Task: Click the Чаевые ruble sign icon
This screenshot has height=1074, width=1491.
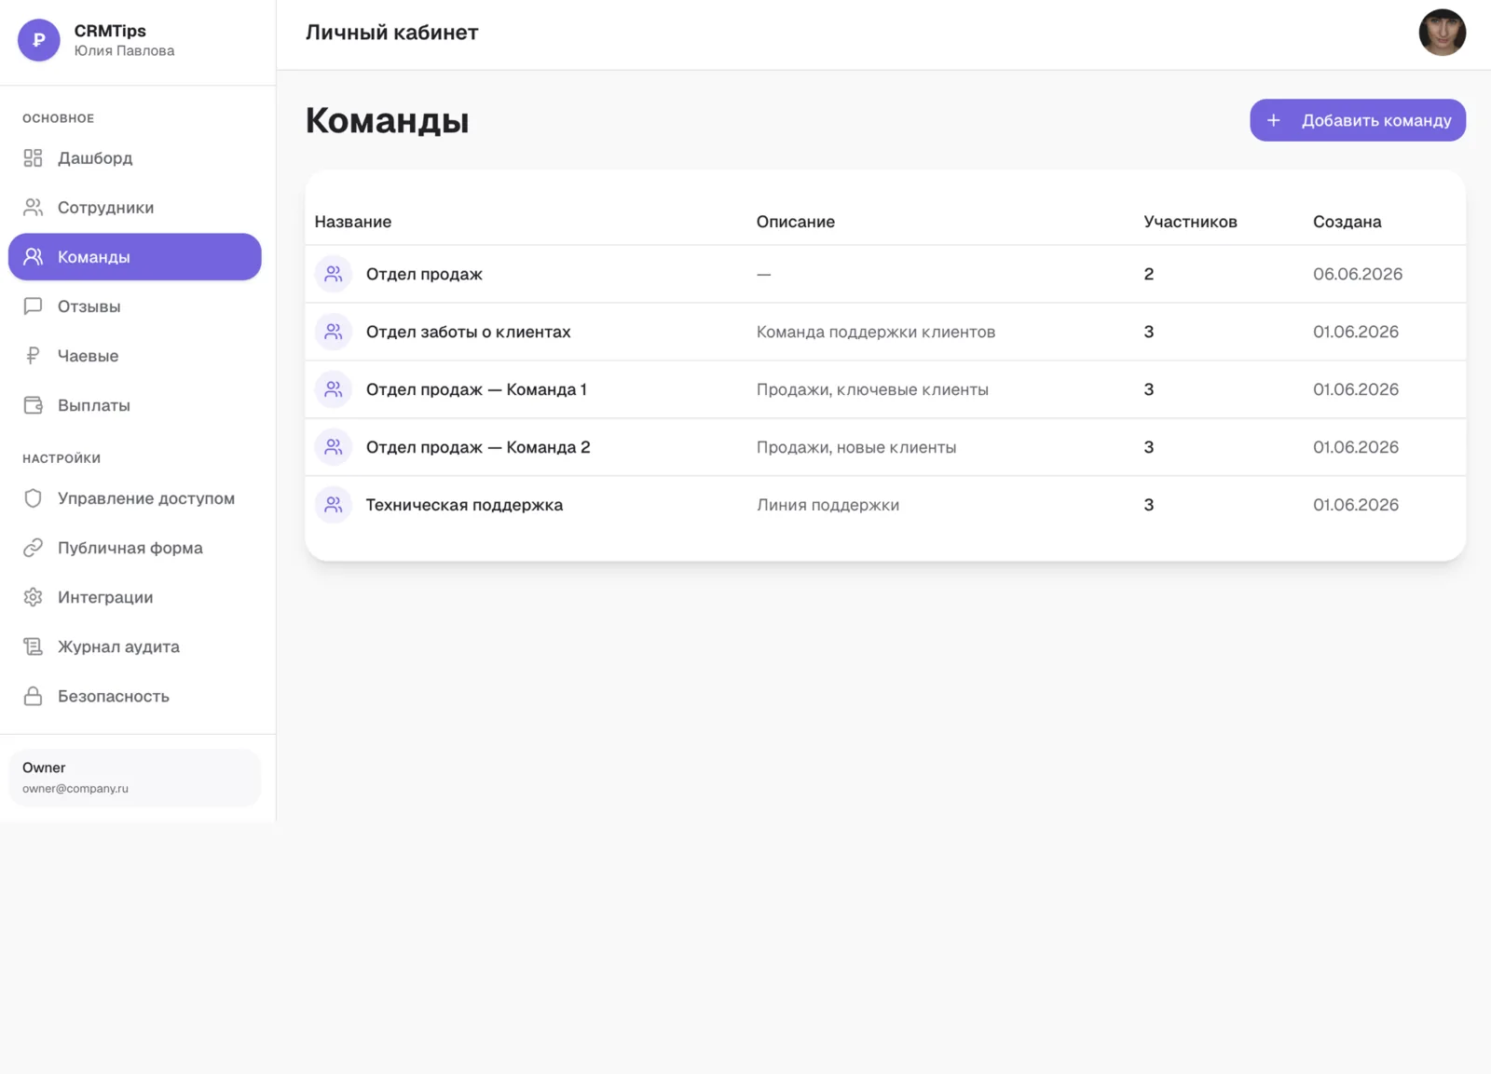Action: point(33,356)
